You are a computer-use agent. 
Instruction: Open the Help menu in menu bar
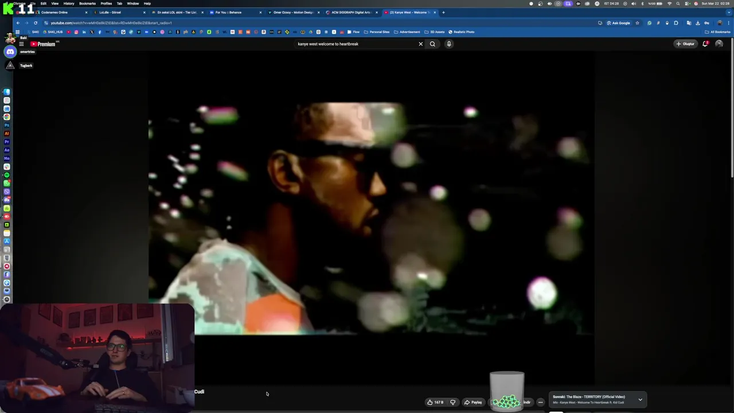point(147,3)
